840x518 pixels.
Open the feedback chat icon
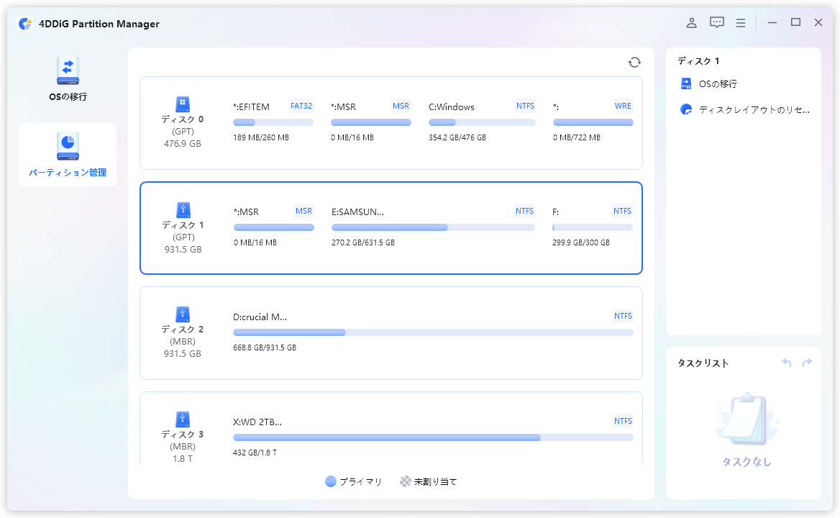[x=717, y=22]
